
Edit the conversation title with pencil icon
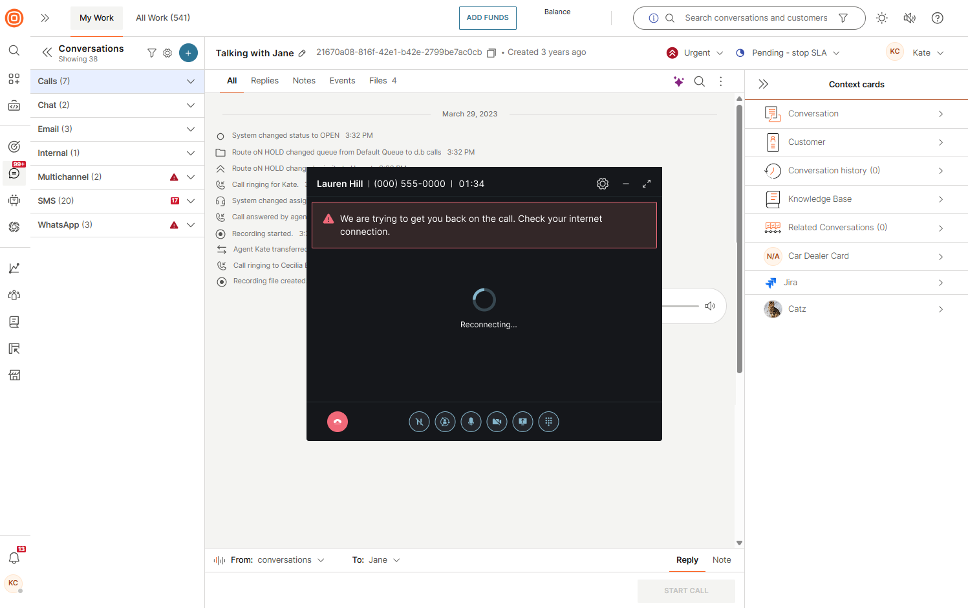click(302, 54)
